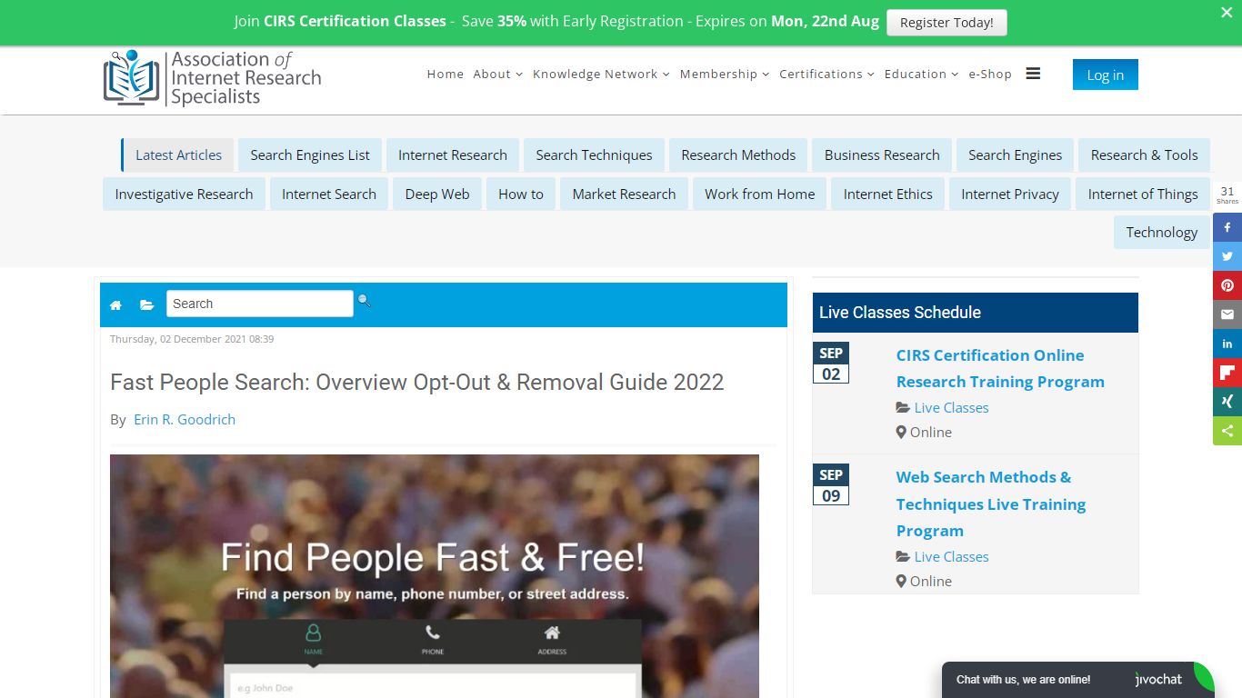Click the open folder icon in blue toolbar
The width and height of the screenshot is (1242, 698).
click(146, 305)
